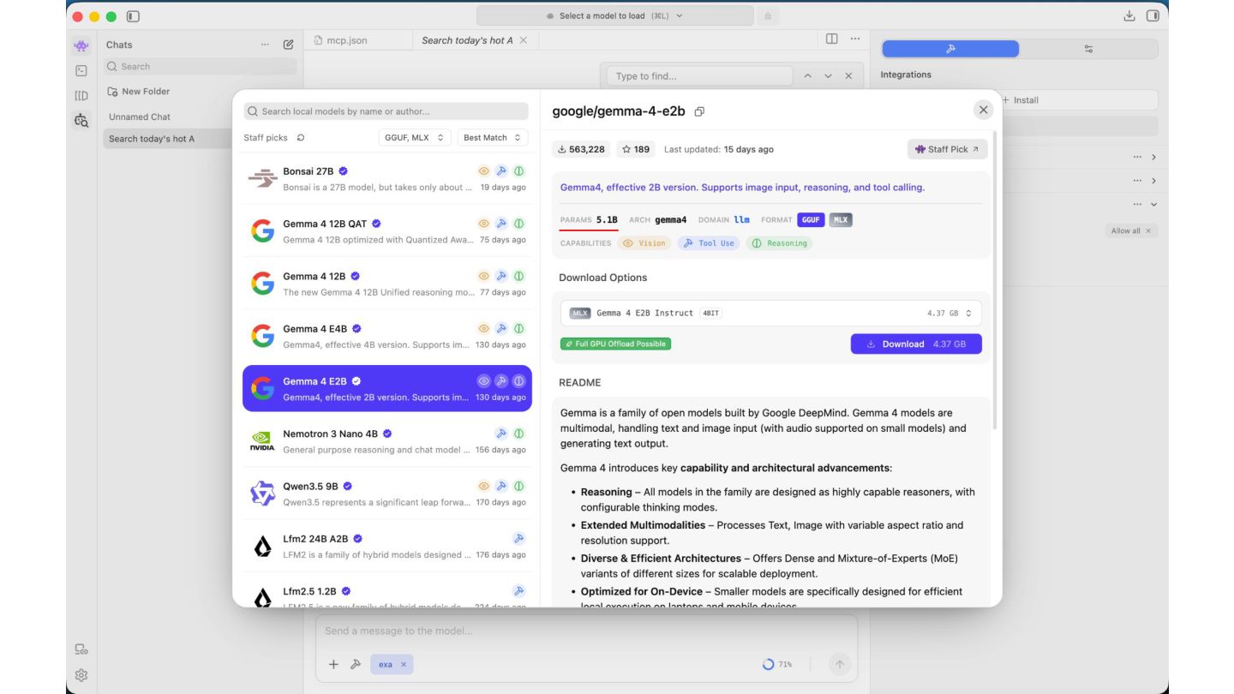
Task: Close the Search today's hot A tab
Action: (524, 40)
